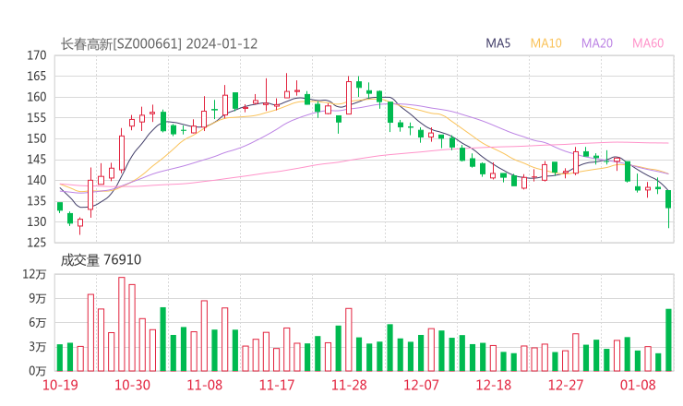
Task: Click the 12-27 date axis label
Action: tap(566, 385)
